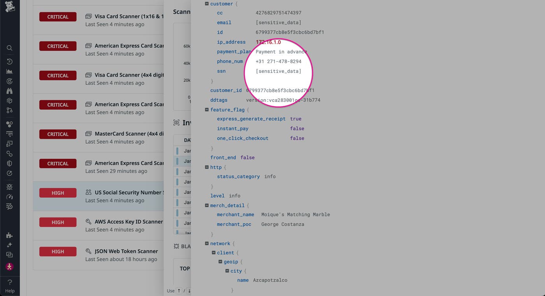The image size is (545, 296).
Task: Click the Datadog logo in the sidebar
Action: (x=10, y=7)
